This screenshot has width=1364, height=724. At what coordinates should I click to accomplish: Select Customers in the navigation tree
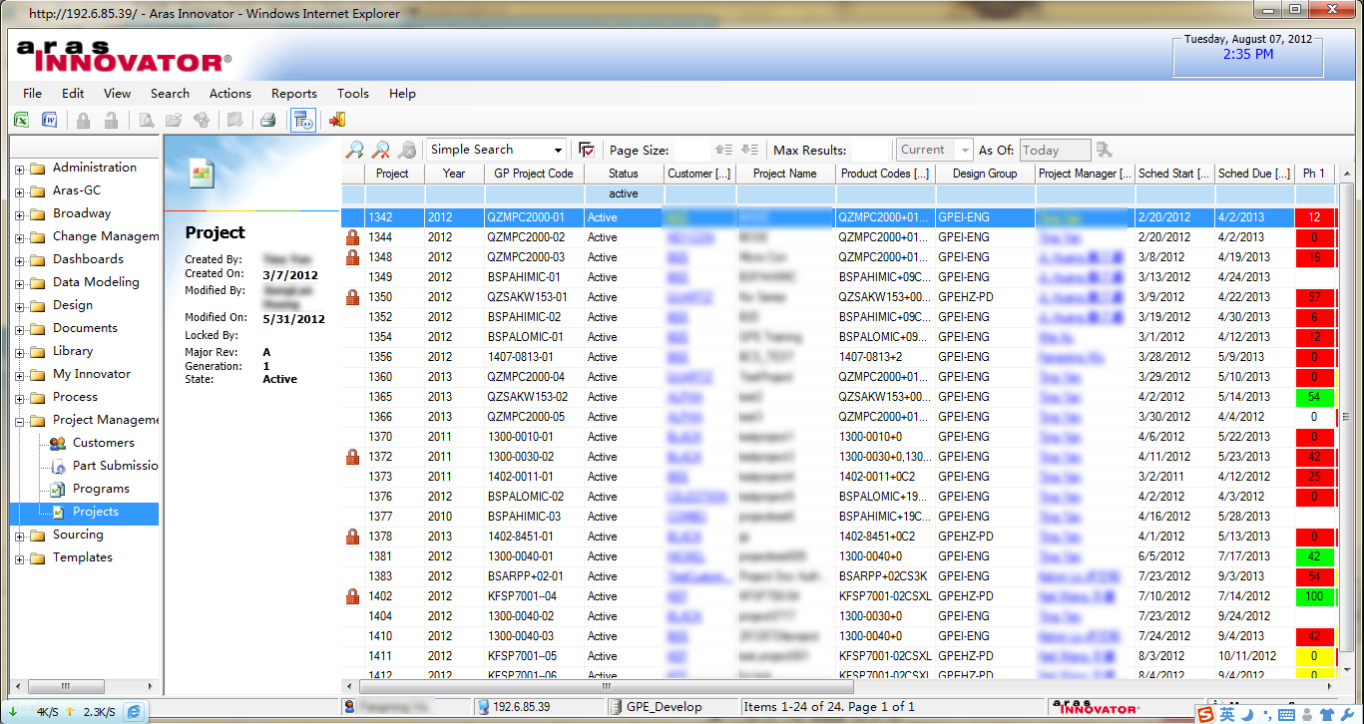(104, 443)
